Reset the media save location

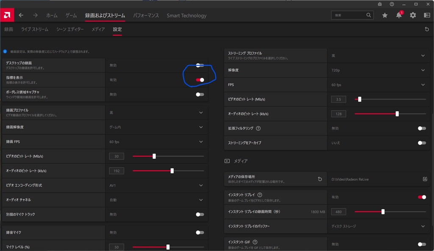(320, 179)
